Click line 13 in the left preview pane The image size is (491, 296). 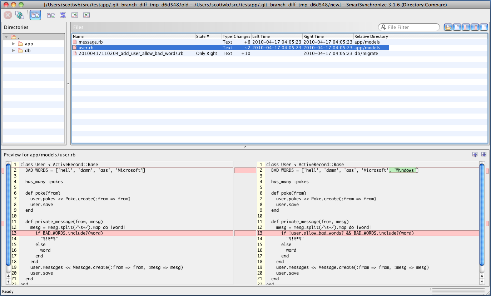click(122, 233)
